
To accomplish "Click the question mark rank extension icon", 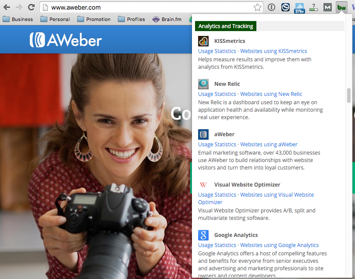I will pyautogui.click(x=313, y=7).
